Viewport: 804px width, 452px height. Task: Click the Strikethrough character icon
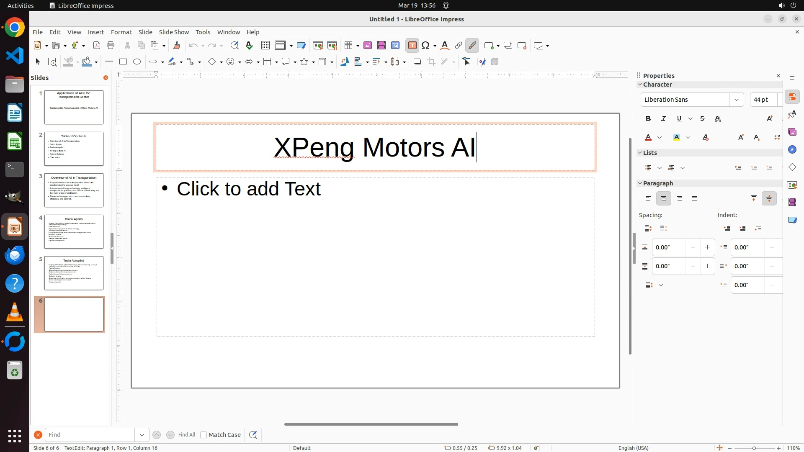[x=702, y=119]
